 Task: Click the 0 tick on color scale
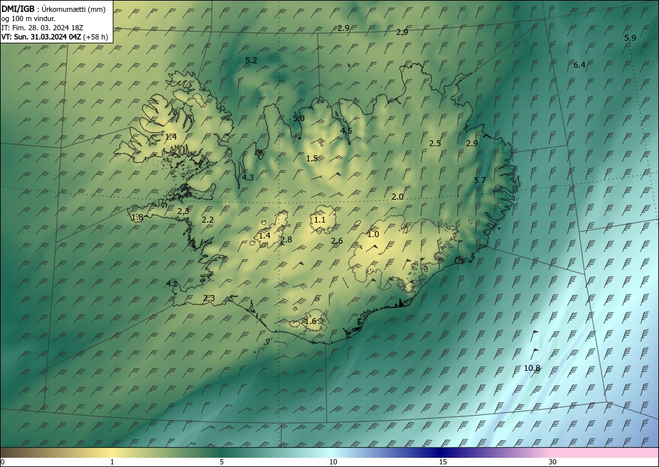point(3,462)
